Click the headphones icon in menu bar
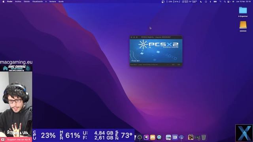Image resolution: width=253 pixels, height=142 pixels. (206, 2)
